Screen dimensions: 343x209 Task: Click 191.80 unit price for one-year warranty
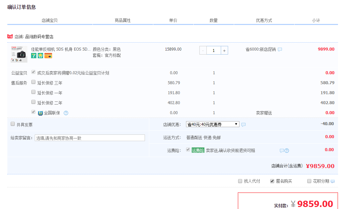pos(174,93)
